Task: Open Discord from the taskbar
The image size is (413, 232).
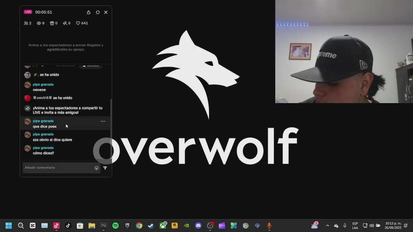Action: [x=198, y=226]
